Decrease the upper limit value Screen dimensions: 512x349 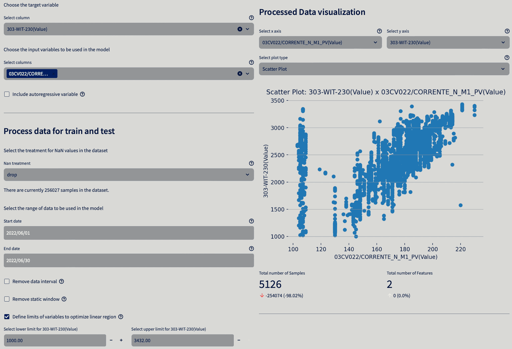(x=239, y=340)
